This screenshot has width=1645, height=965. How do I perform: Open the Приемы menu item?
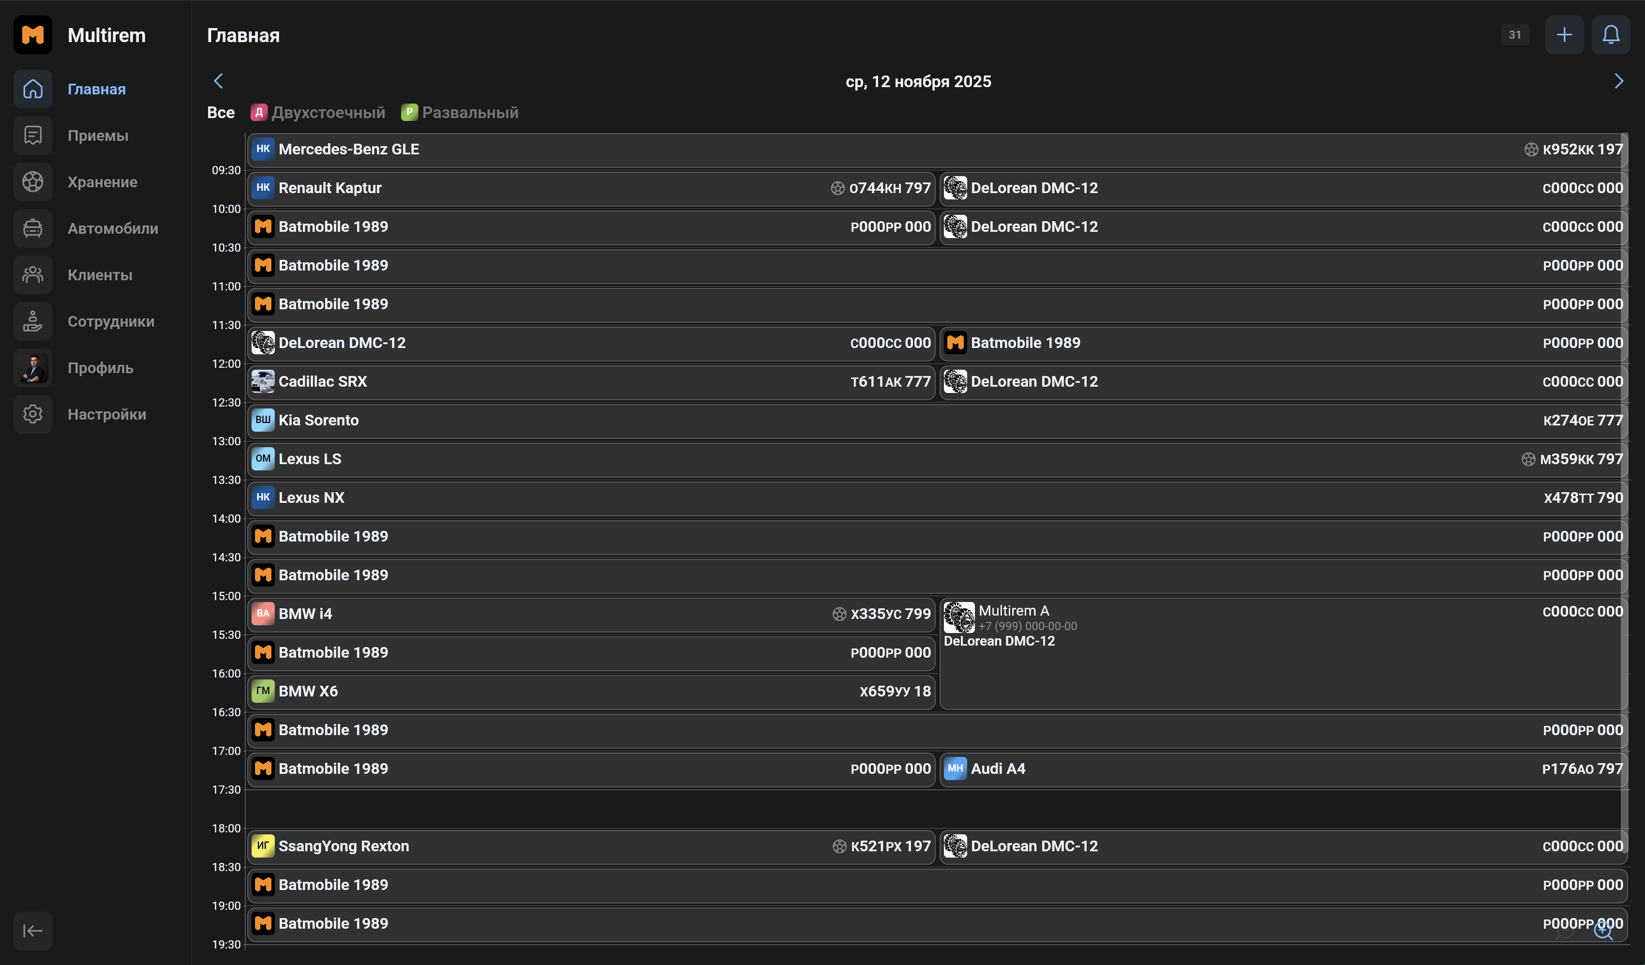pyautogui.click(x=98, y=135)
